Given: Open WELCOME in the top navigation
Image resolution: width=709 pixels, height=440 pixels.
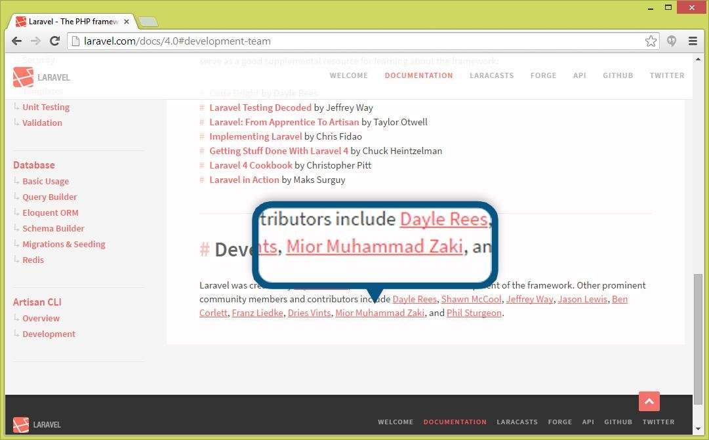Looking at the screenshot, I should 349,75.
